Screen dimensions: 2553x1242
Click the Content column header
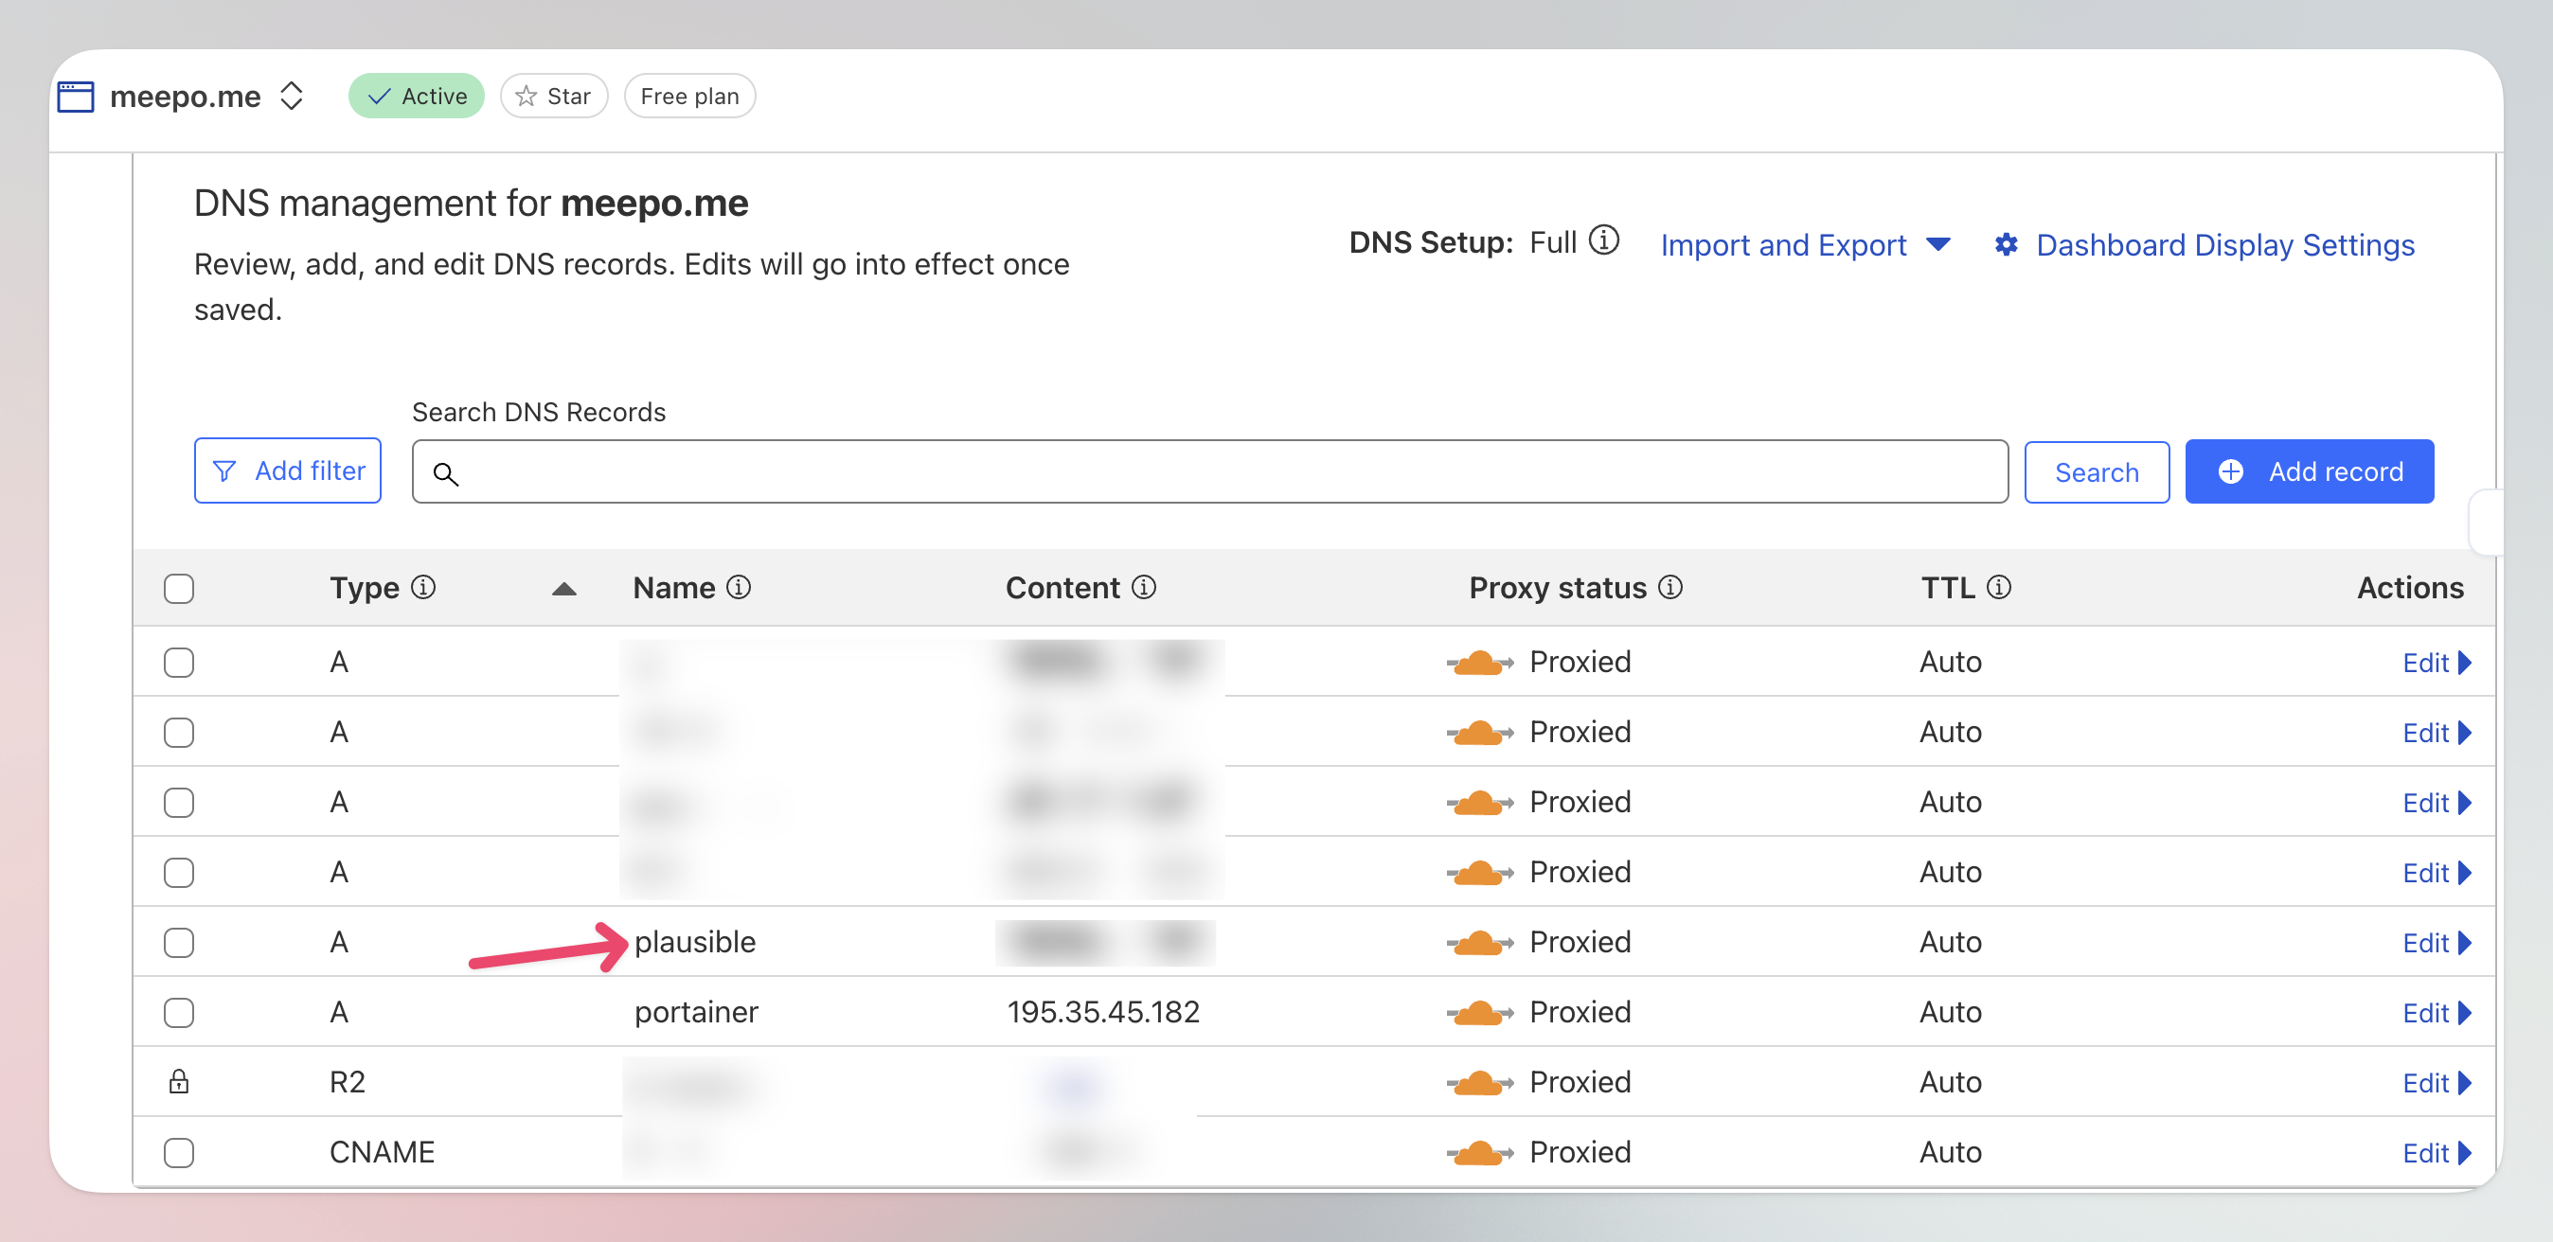point(1062,587)
